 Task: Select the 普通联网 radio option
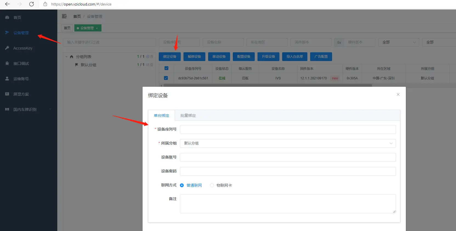182,185
